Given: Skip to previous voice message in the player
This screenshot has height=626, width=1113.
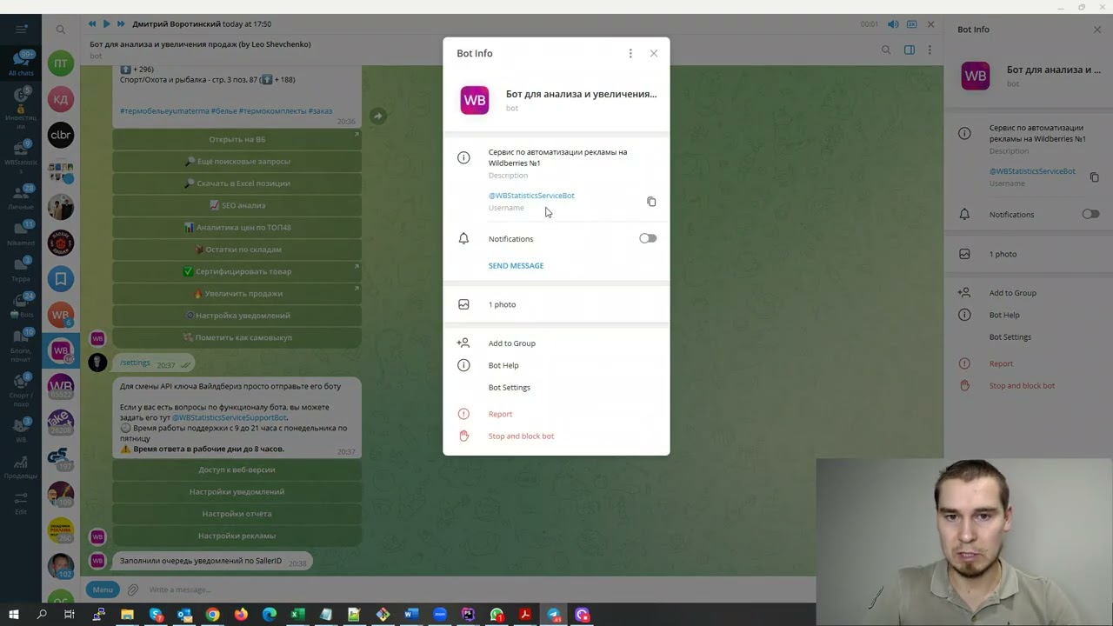Looking at the screenshot, I should click(92, 24).
